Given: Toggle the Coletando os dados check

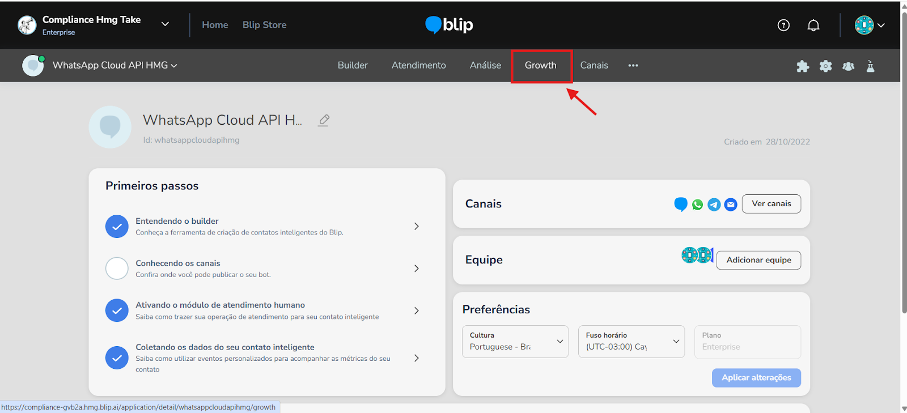Looking at the screenshot, I should [117, 358].
